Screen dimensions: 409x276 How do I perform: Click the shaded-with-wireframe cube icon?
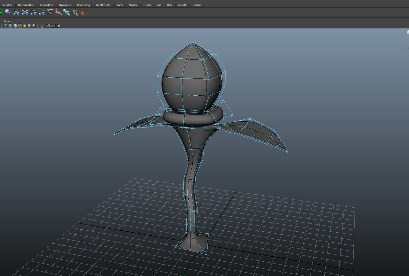(15, 26)
